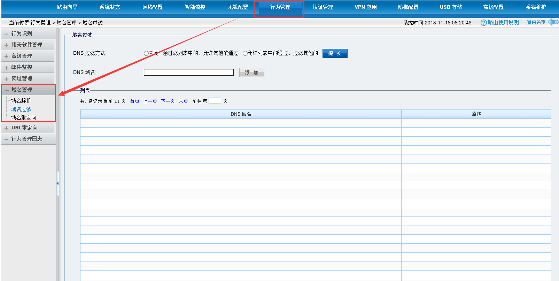Click the DNS 域名 column header
The image size is (559, 281).
(x=241, y=114)
